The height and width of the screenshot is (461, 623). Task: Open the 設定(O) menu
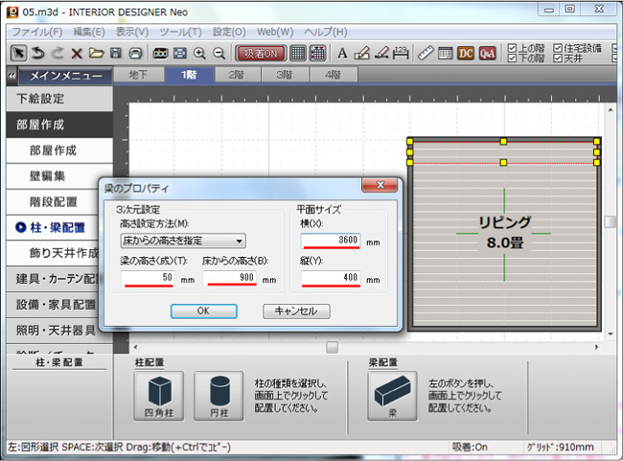pos(229,32)
